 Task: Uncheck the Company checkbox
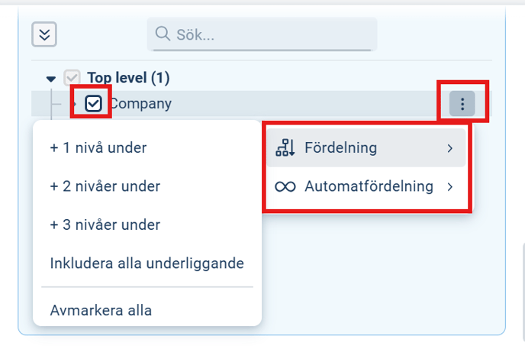click(93, 104)
